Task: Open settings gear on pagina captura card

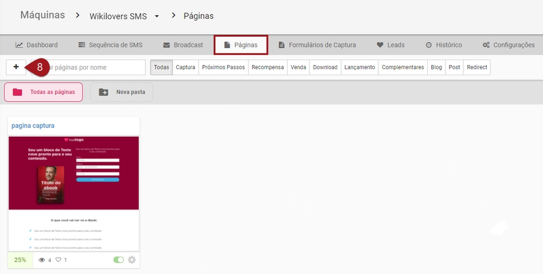Action: (132, 260)
